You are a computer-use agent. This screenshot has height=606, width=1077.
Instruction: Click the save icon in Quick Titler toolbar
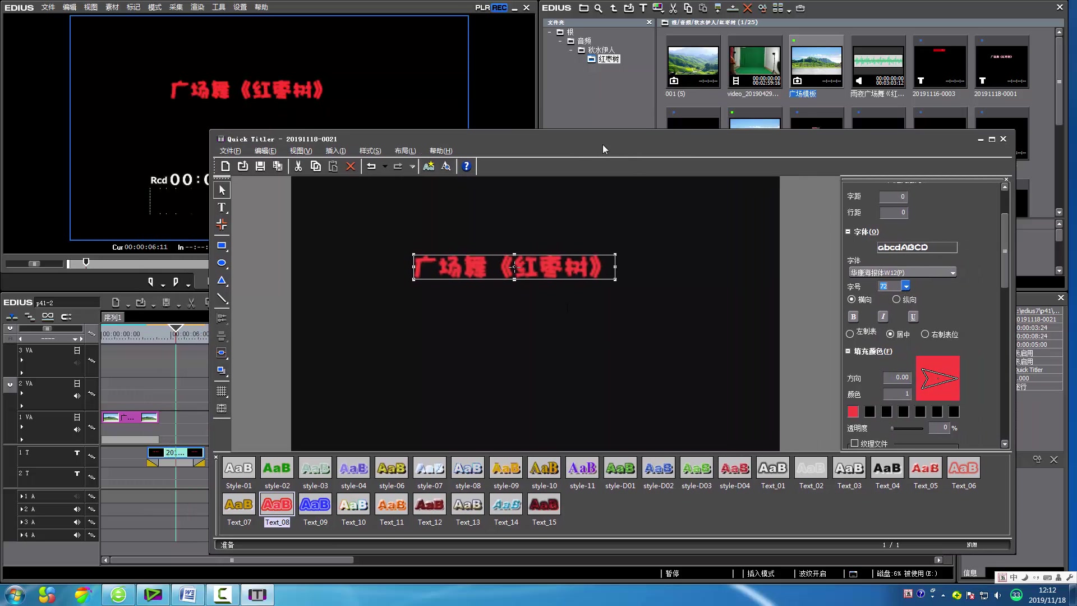(260, 166)
